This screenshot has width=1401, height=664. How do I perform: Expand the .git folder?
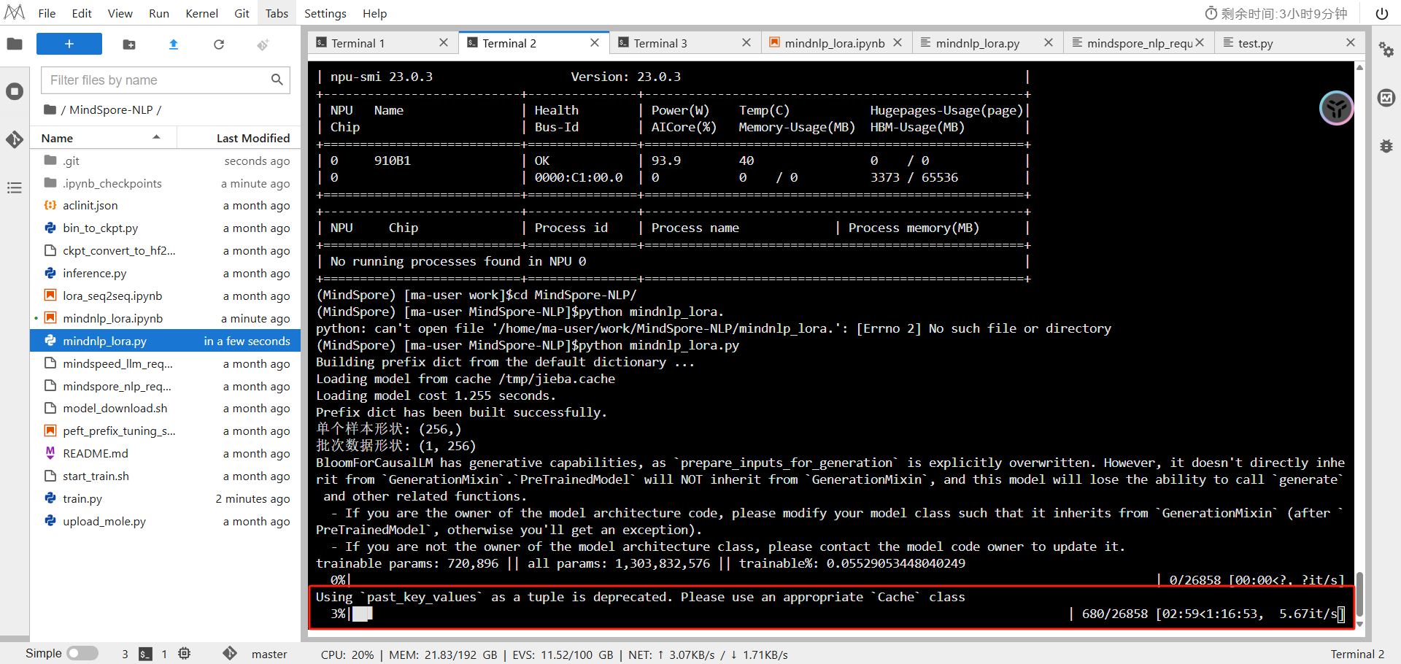71,161
